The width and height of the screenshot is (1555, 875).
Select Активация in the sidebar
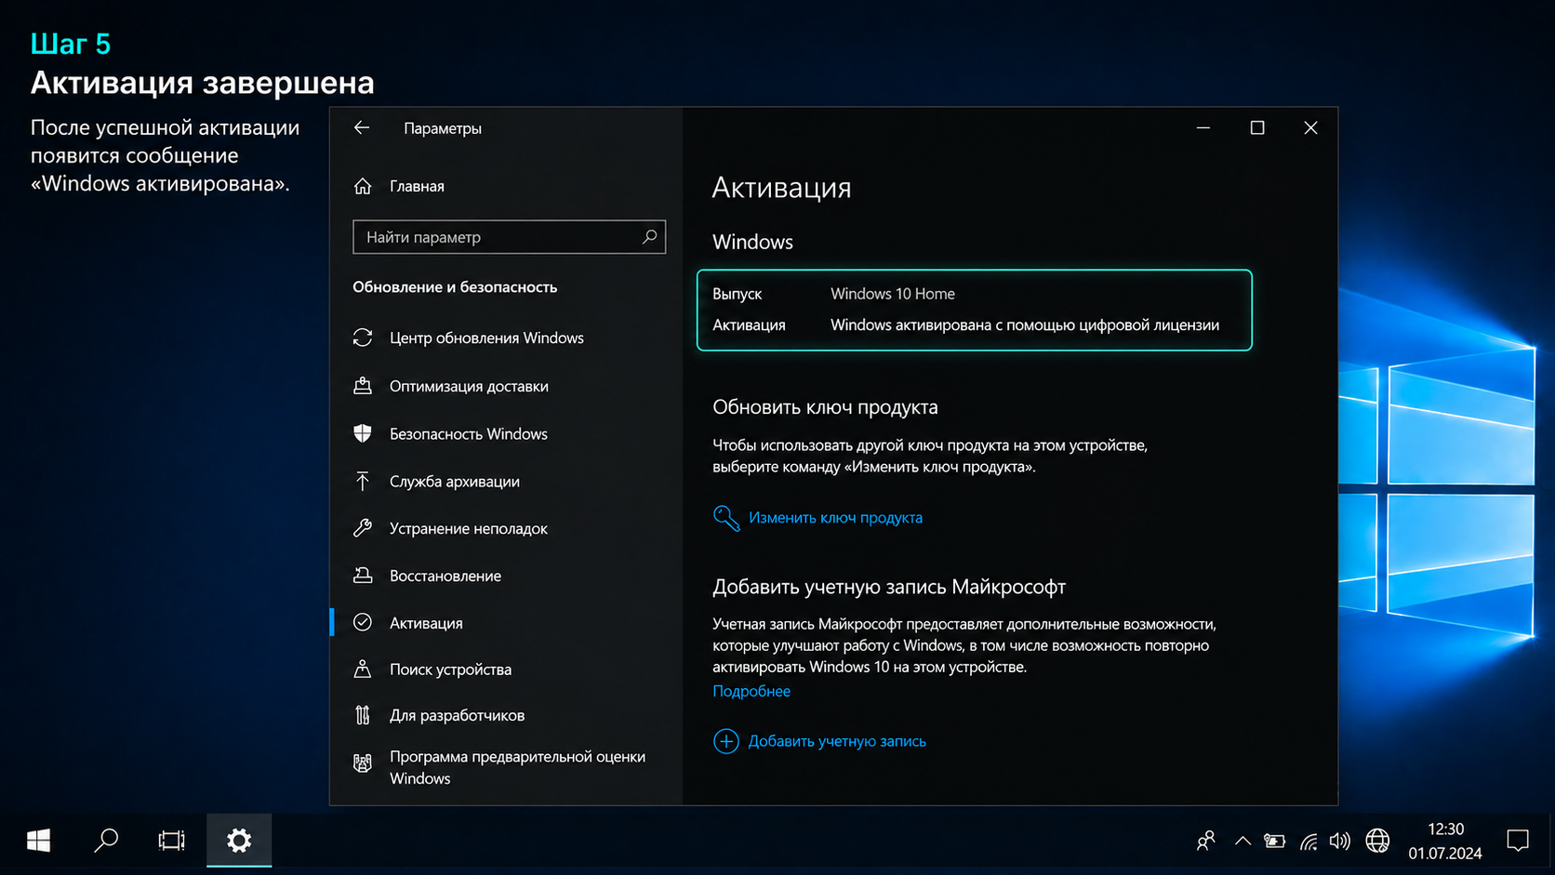click(x=426, y=623)
